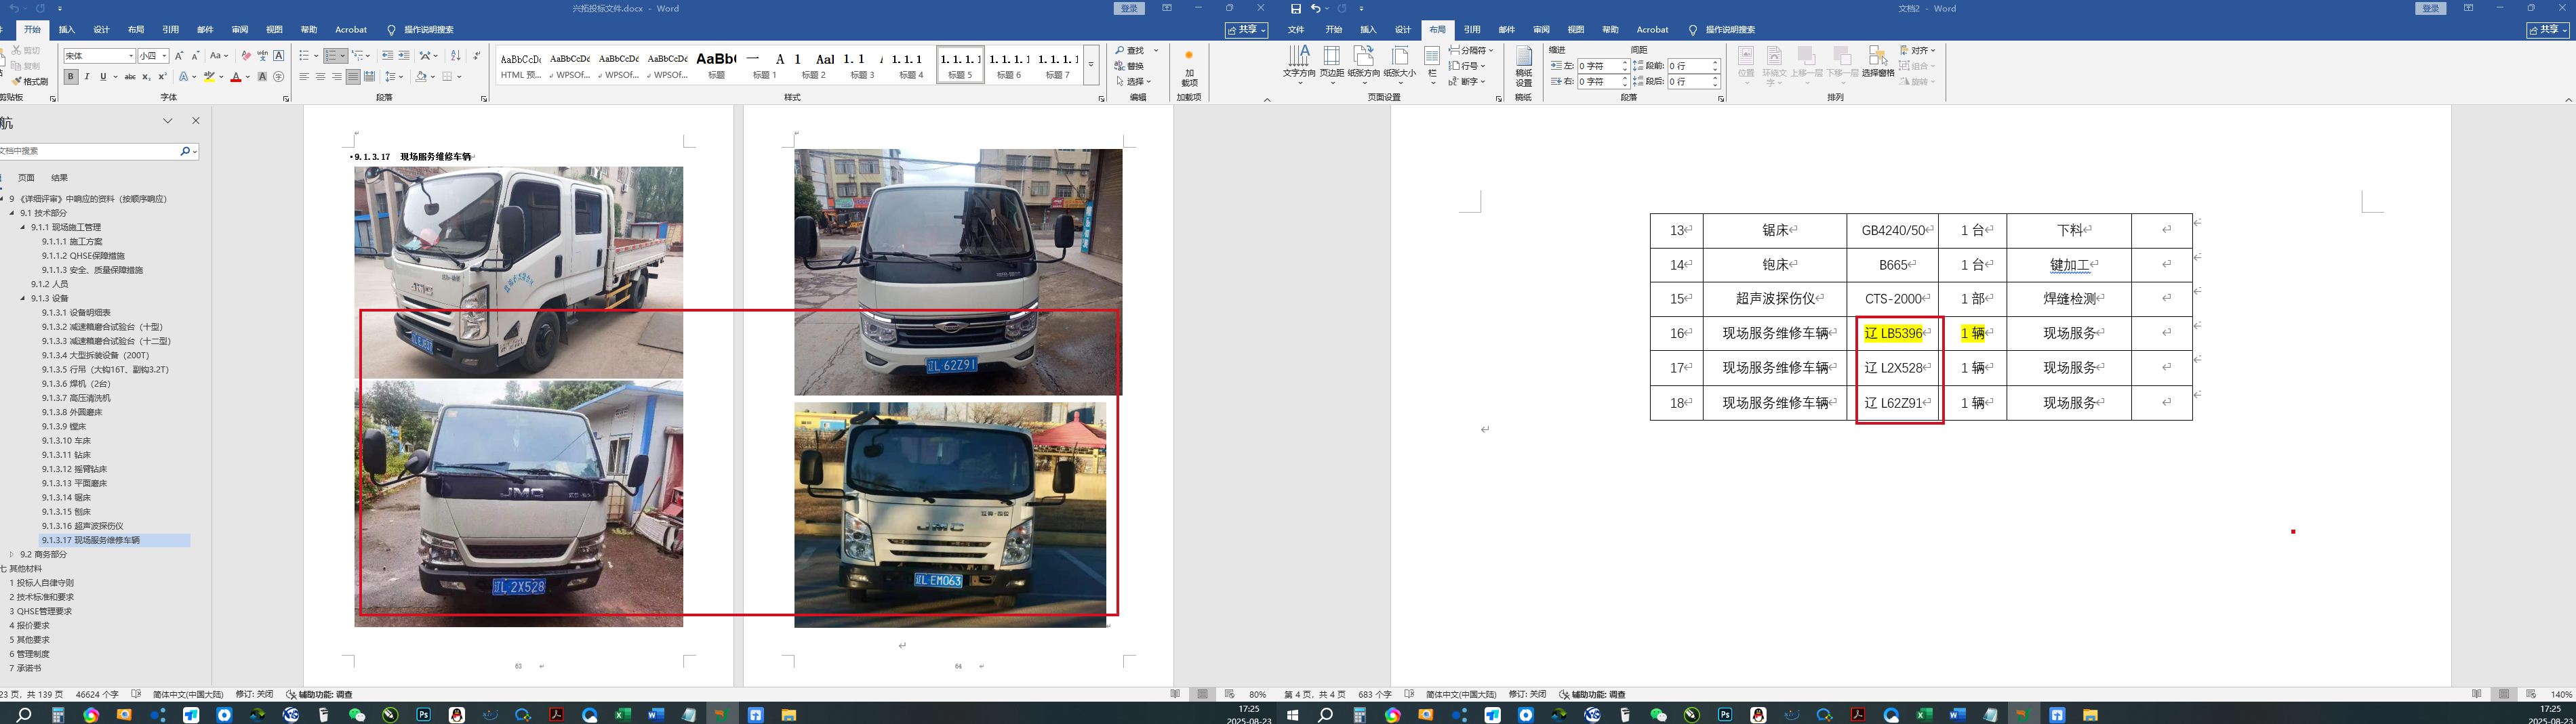Click the navigation pane search box

[89, 151]
